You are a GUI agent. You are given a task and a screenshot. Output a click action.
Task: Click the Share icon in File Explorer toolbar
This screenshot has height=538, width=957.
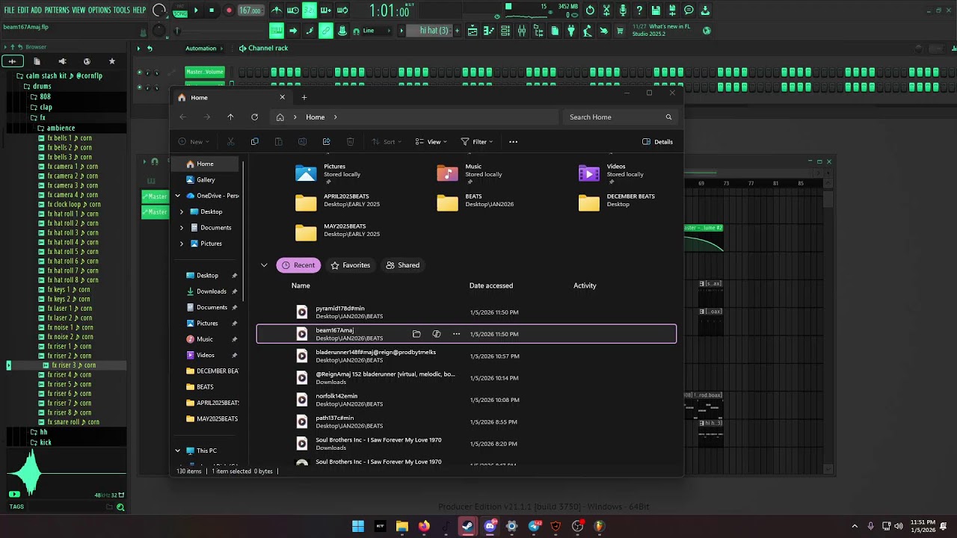(x=326, y=142)
